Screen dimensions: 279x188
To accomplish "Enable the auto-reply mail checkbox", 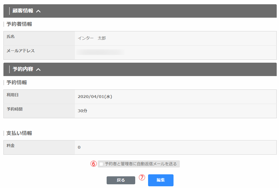I will pos(101,164).
